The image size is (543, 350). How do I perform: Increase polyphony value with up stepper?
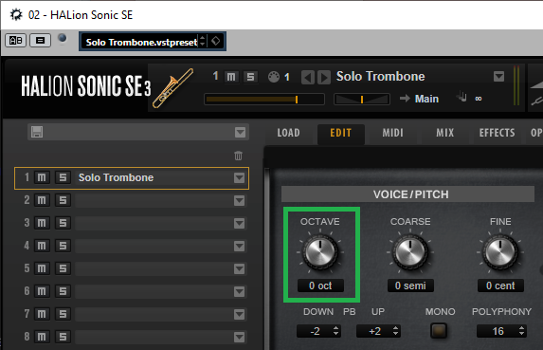[521, 328]
